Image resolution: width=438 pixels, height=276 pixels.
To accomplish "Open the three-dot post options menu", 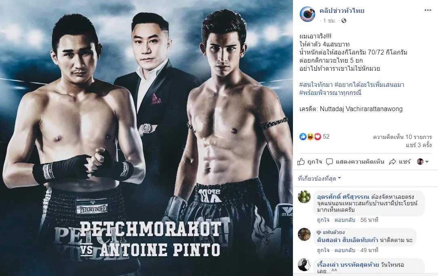I will [x=427, y=11].
